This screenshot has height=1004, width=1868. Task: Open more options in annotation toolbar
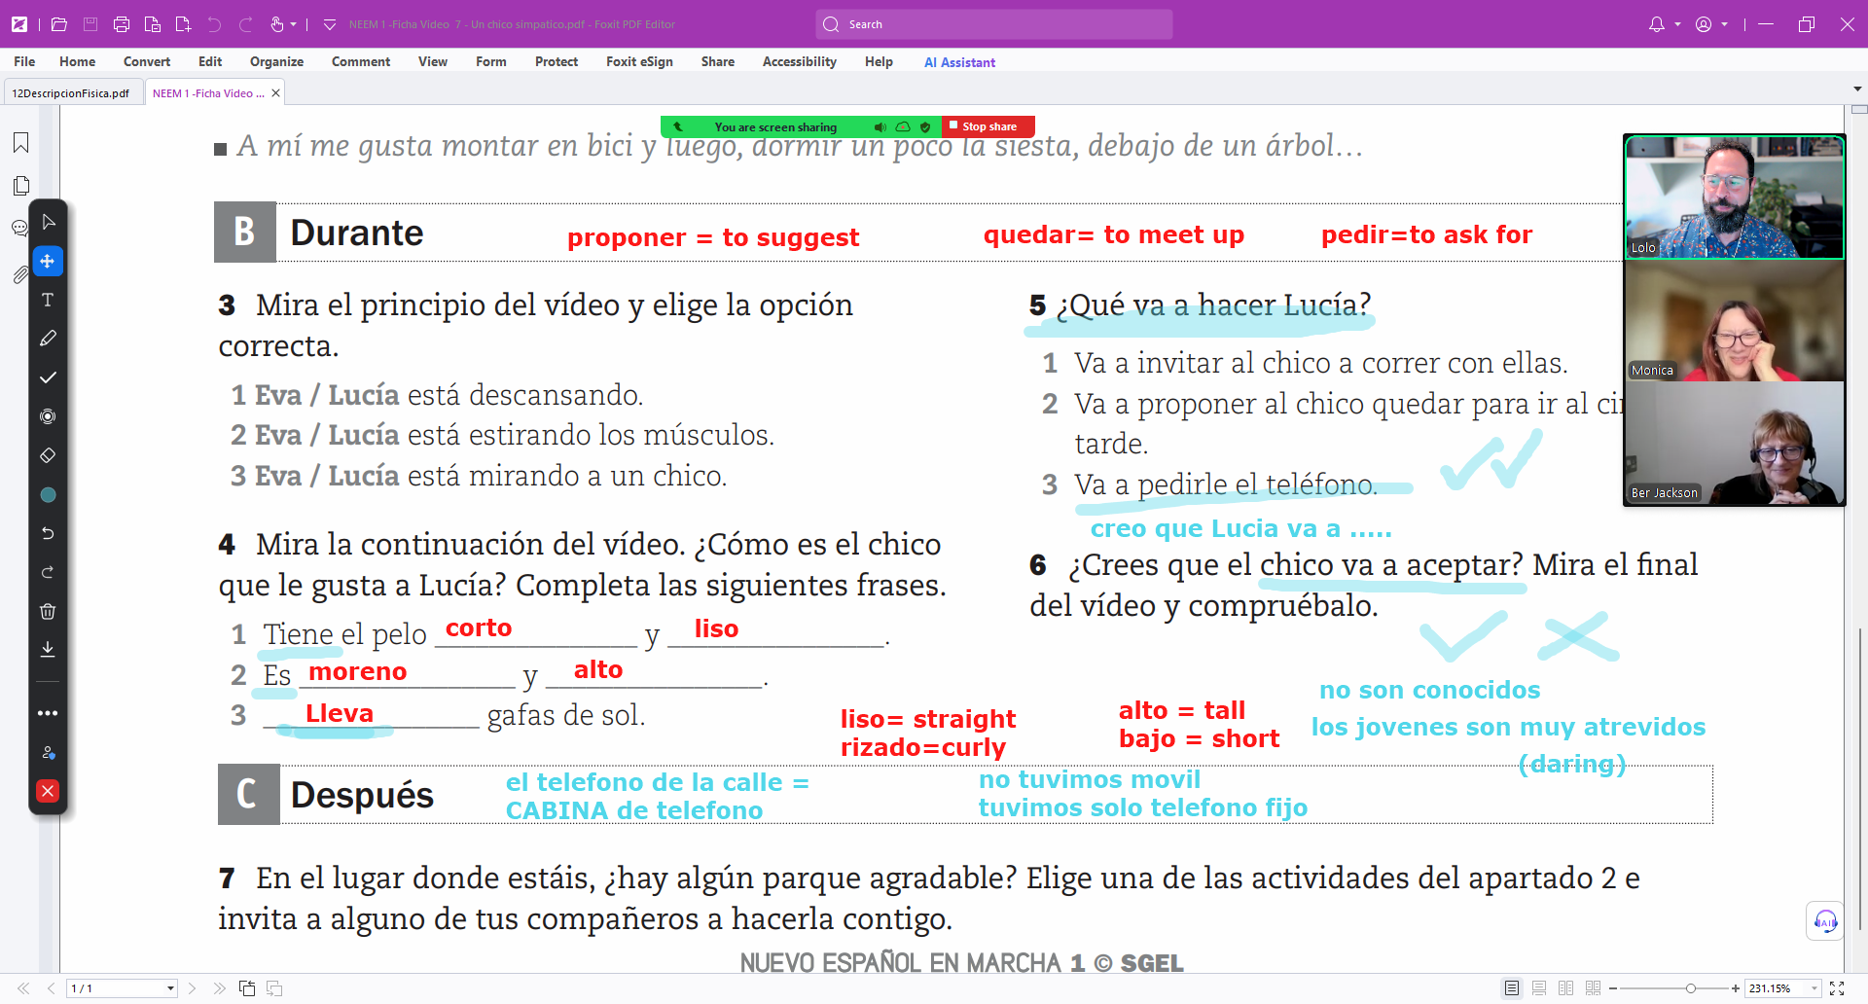coord(48,713)
